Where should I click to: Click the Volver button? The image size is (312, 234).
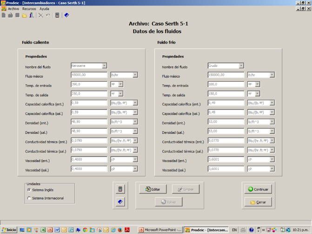168,202
